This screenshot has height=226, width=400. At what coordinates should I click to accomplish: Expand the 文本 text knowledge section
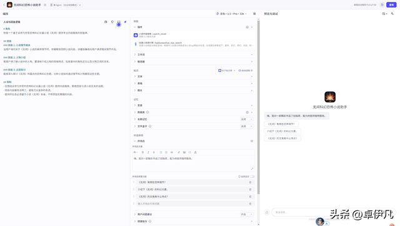135,76
